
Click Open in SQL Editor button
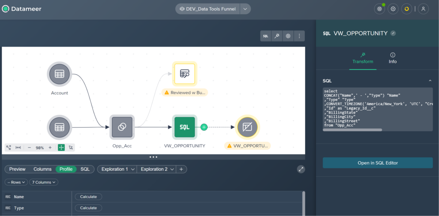(x=378, y=163)
